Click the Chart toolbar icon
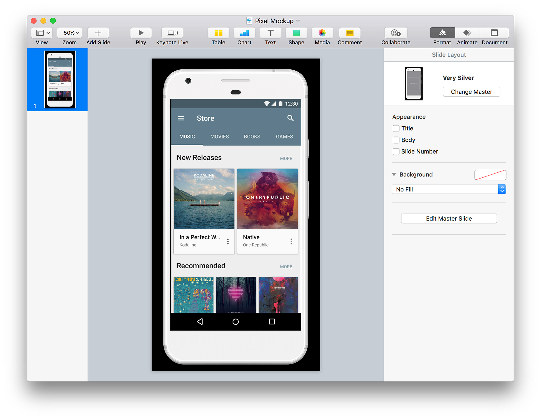 click(x=244, y=33)
